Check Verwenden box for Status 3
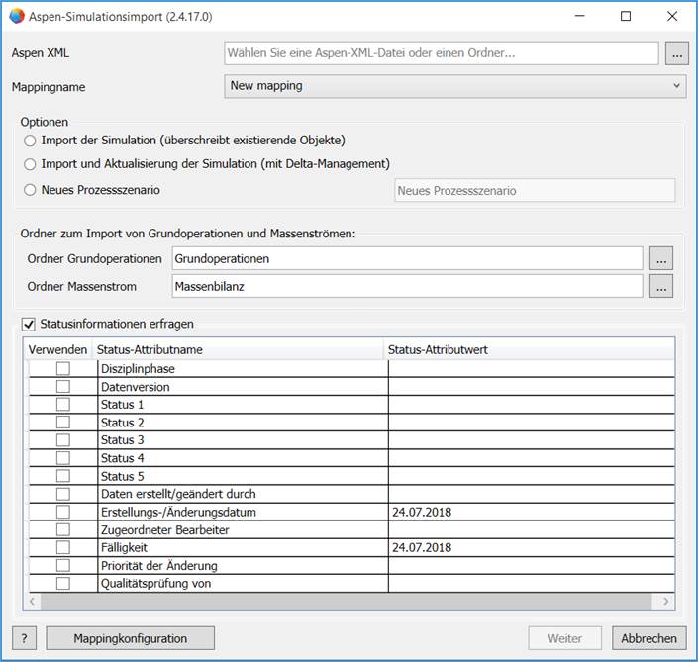Viewport: 698px width, 662px height. pos(63,440)
